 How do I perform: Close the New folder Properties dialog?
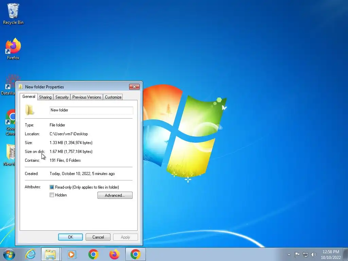(134, 87)
